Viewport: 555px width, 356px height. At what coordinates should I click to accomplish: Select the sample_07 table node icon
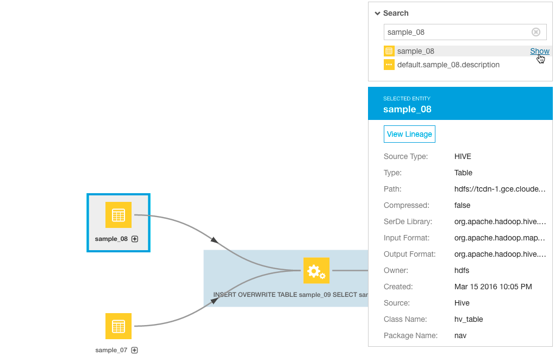pyautogui.click(x=119, y=326)
